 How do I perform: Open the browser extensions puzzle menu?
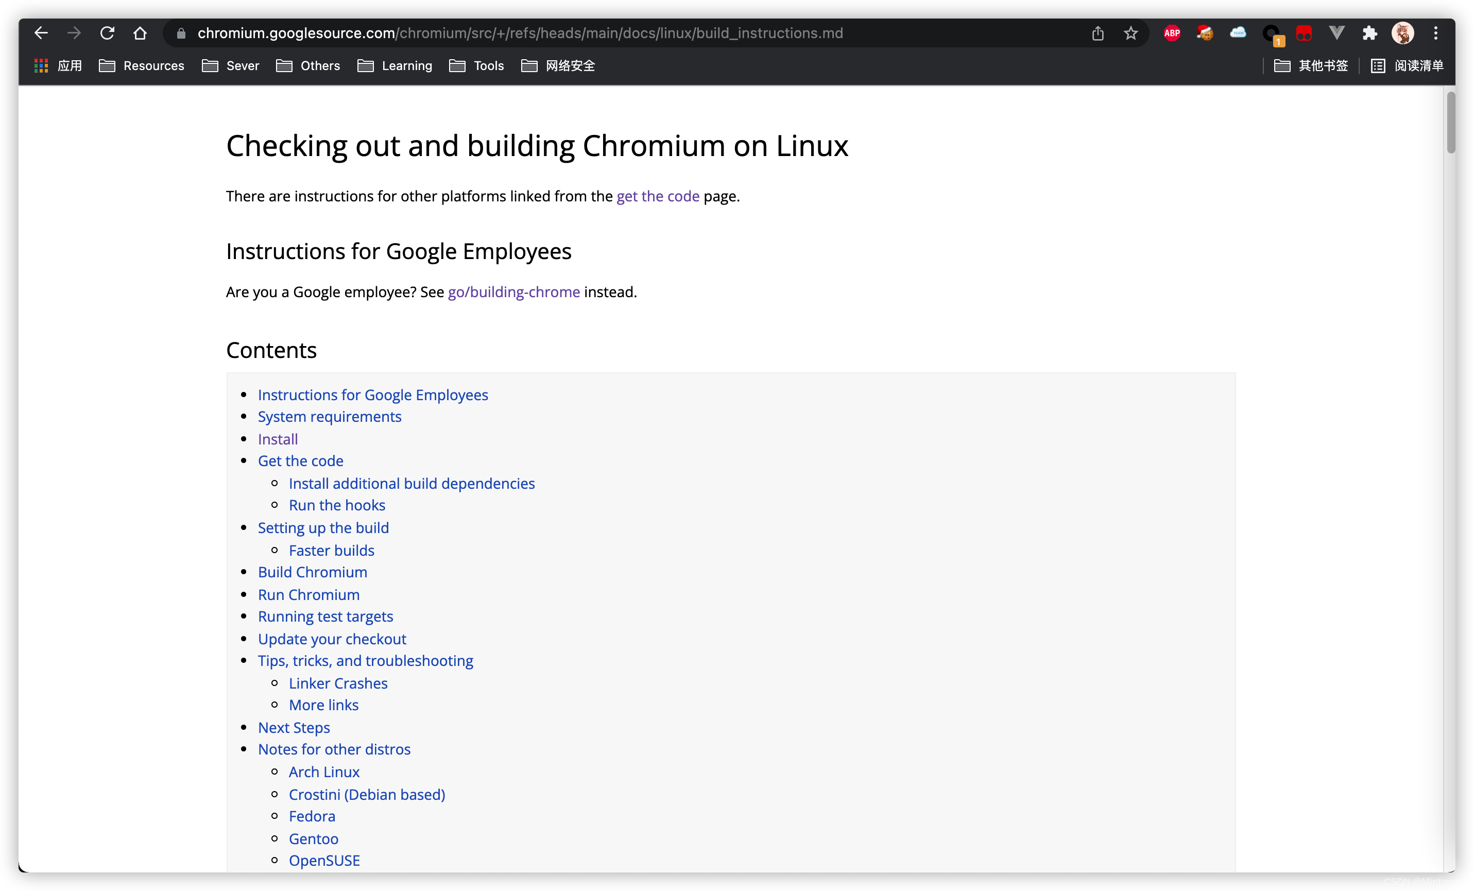tap(1369, 33)
